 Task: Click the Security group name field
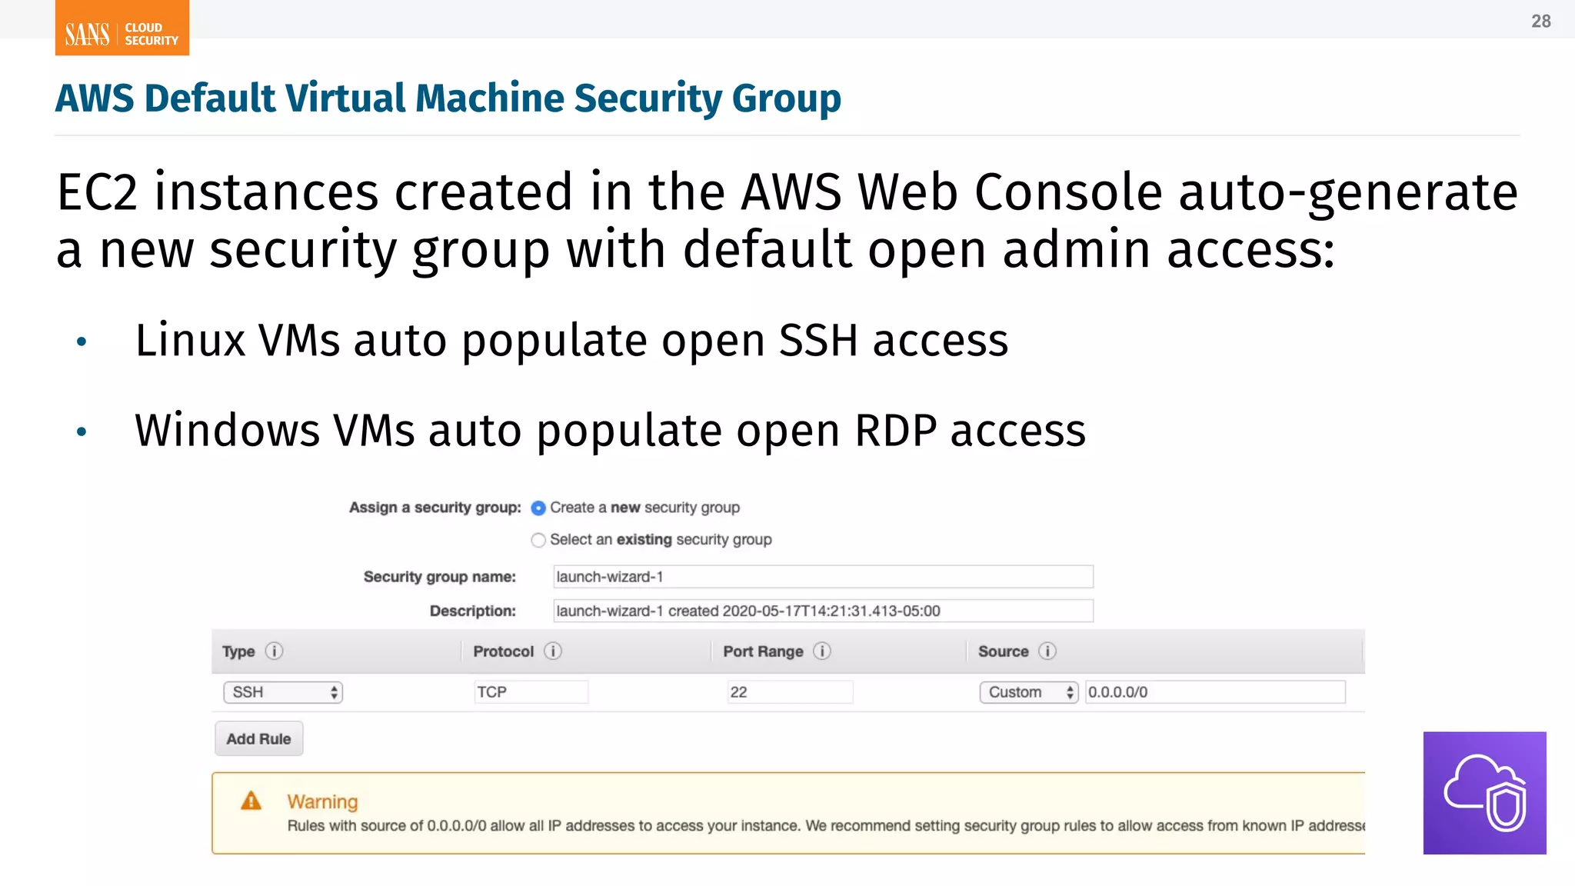point(823,577)
